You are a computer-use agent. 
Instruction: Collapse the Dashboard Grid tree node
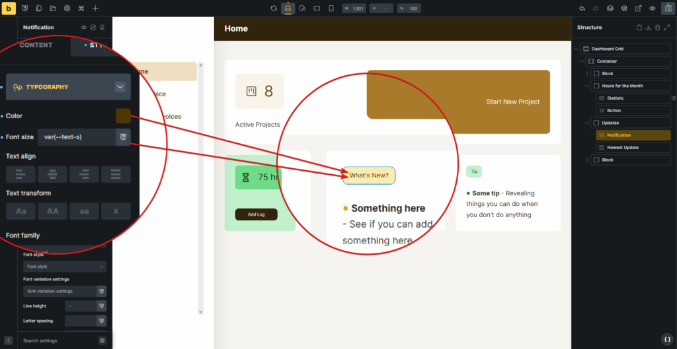(x=576, y=49)
